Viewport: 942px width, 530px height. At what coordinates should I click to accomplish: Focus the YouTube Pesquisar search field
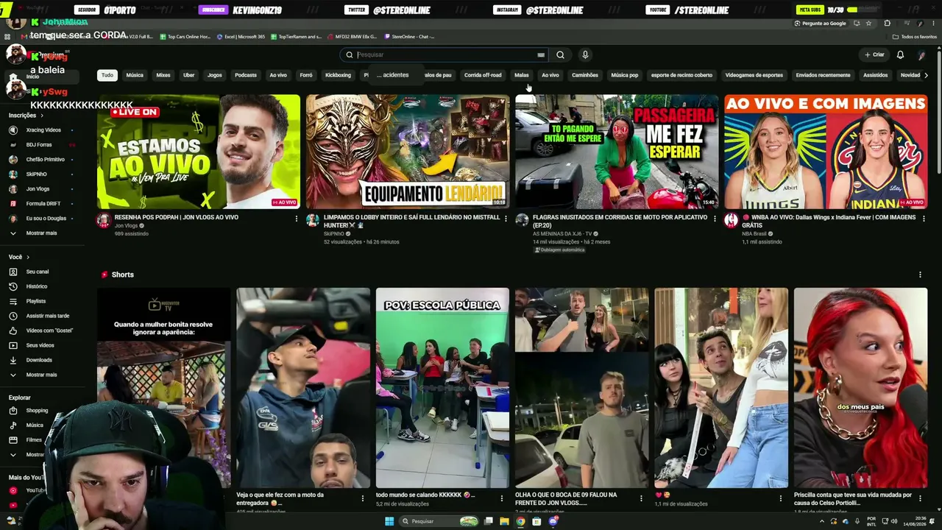coord(445,54)
